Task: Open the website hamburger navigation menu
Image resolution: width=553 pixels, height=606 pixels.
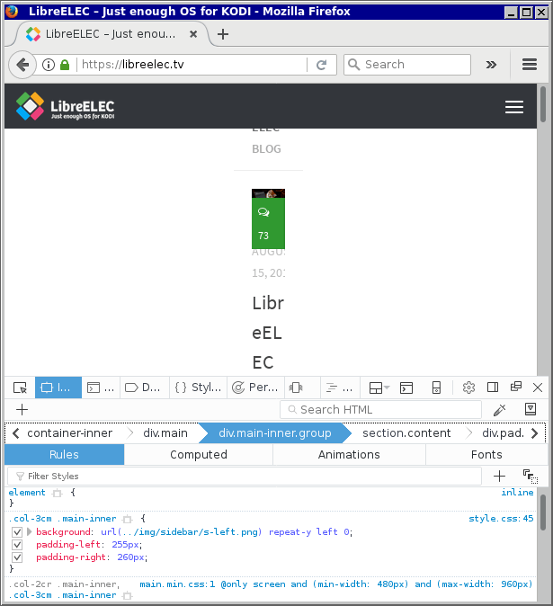Action: [514, 107]
